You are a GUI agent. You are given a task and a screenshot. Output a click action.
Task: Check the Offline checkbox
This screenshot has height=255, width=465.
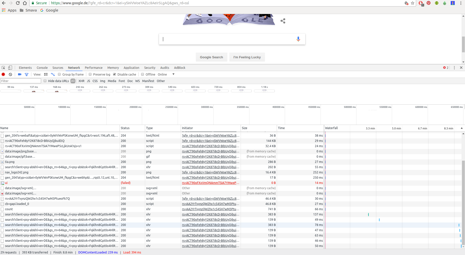(x=143, y=74)
